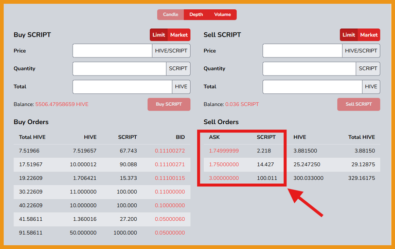Viewport: 395px width, 249px height.
Task: Select bid price 0.10000000
Action: [x=170, y=205]
